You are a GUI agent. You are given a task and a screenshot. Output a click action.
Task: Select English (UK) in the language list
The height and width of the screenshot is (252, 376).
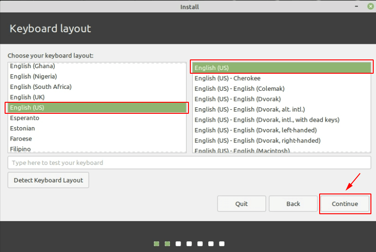(97, 97)
